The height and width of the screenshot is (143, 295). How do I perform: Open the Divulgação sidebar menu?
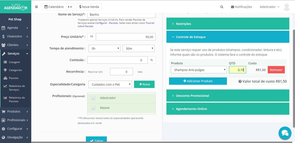pyautogui.click(x=16, y=137)
